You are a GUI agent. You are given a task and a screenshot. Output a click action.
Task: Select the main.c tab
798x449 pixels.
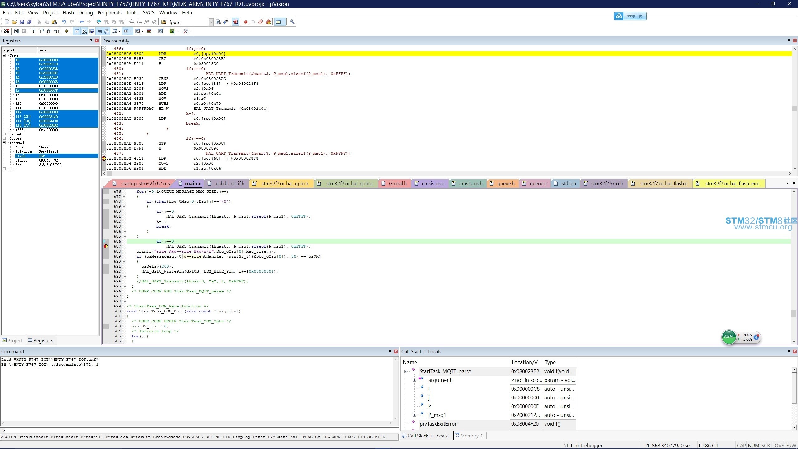(194, 183)
